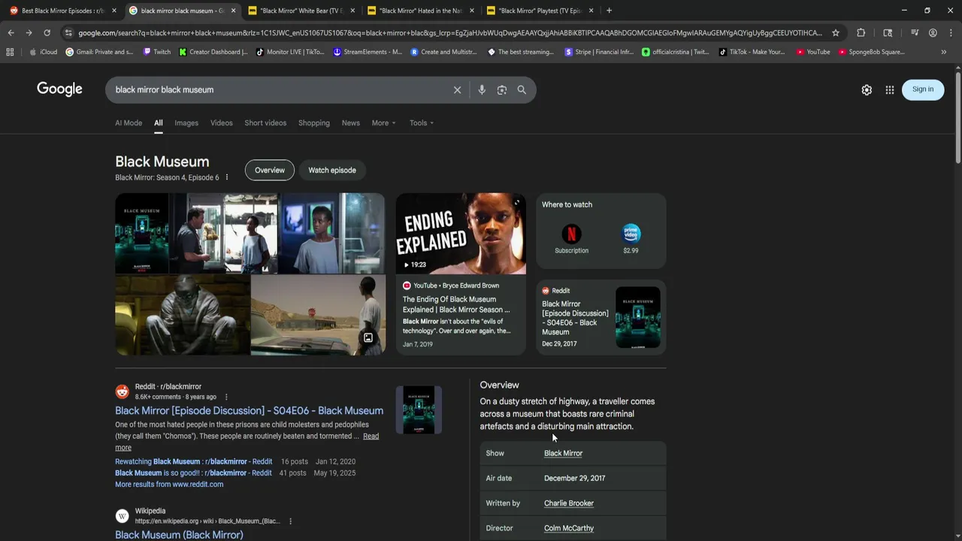Open Charlie Brooker writer link
962x541 pixels.
(x=569, y=503)
